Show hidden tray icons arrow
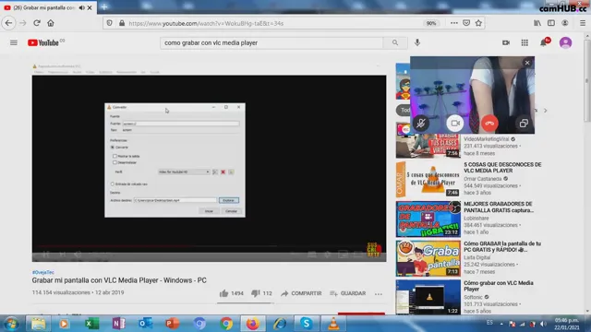591x332 pixels. 501,324
